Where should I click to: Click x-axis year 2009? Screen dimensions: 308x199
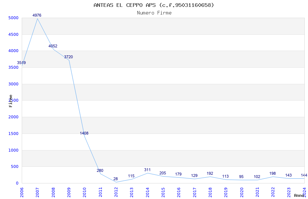click(69, 192)
